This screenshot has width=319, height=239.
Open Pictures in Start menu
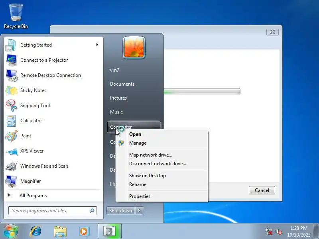coord(118,98)
